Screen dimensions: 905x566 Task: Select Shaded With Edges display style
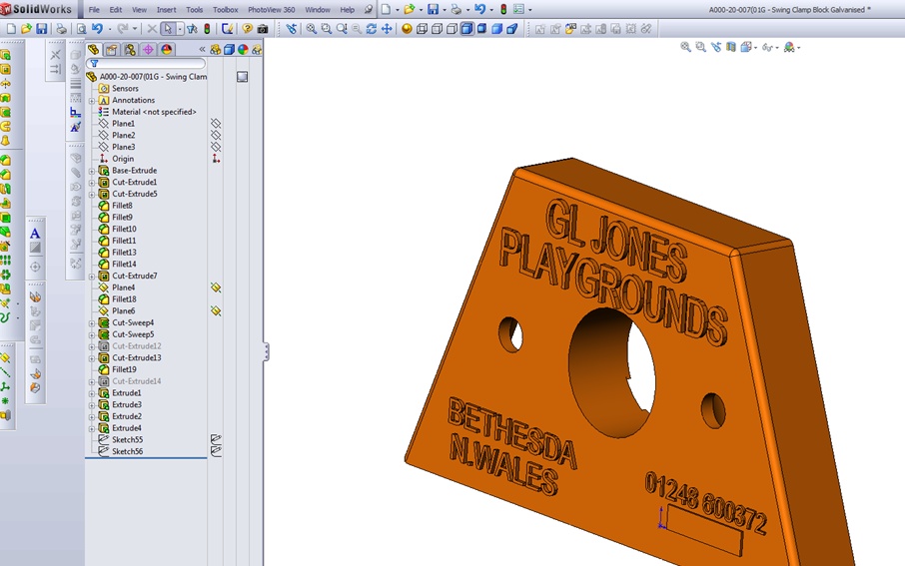point(466,28)
